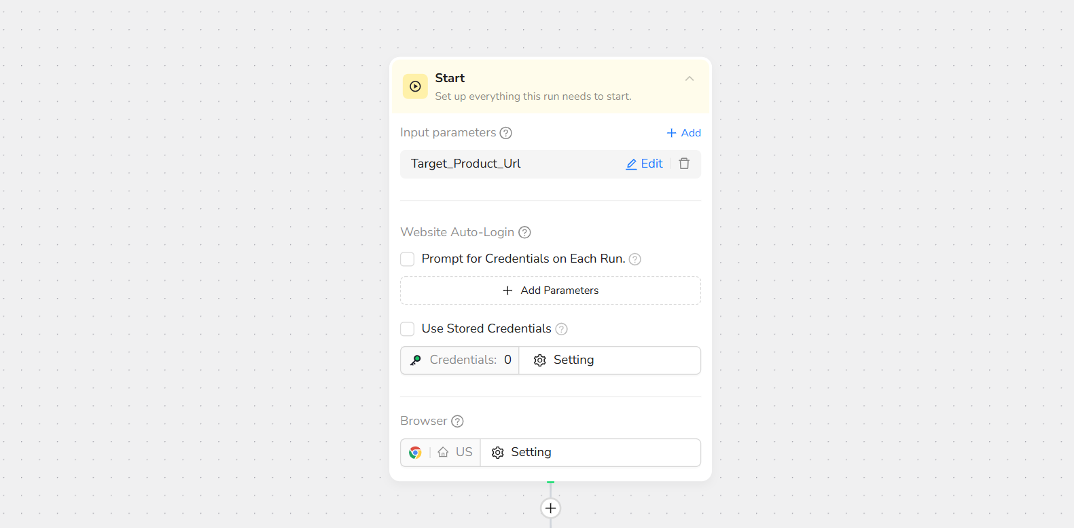Enable Use Stored Credentials checkbox
The height and width of the screenshot is (528, 1074).
click(408, 329)
